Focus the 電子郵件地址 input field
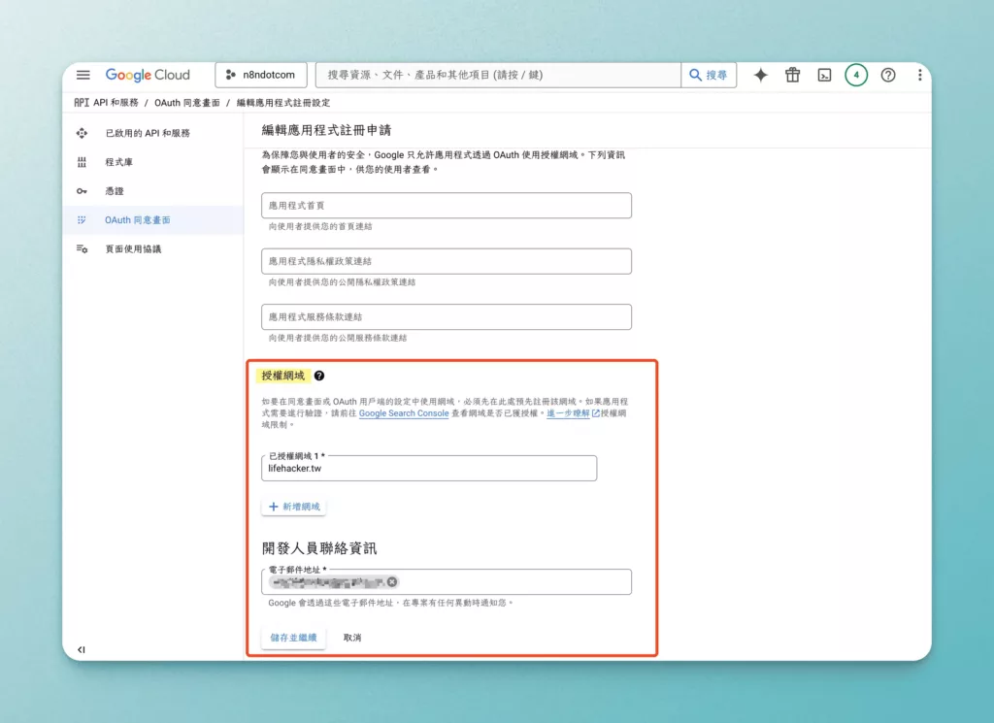This screenshot has height=723, width=994. pos(447,581)
